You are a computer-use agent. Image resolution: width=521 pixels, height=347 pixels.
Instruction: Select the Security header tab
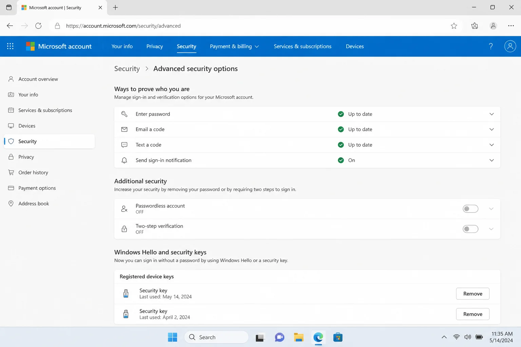(x=186, y=46)
